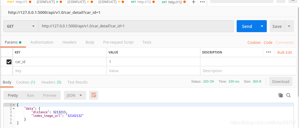This screenshot has height=128, width=299.
Task: Open the Send button dropdown arrow
Action: [x=262, y=26]
